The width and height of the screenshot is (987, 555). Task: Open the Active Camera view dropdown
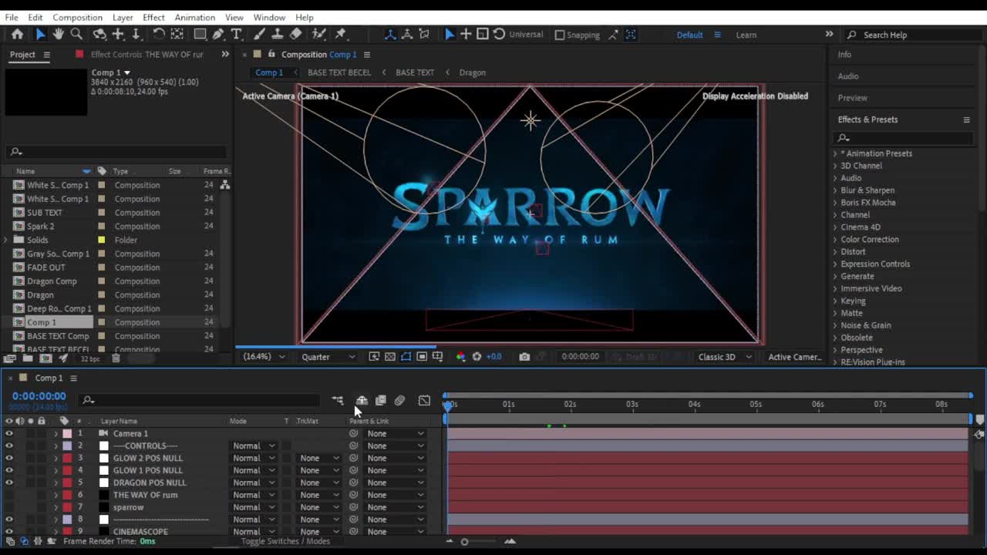(x=794, y=357)
